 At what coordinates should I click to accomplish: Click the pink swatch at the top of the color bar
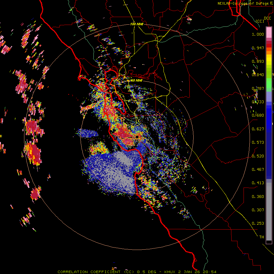click(269, 32)
